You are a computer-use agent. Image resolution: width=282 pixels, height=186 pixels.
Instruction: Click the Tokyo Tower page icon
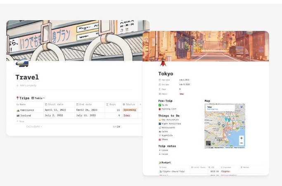pos(163,63)
